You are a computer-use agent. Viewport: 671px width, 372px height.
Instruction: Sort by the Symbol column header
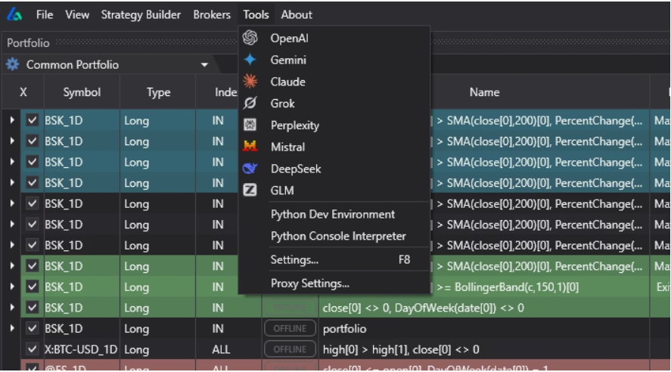pyautogui.click(x=82, y=92)
